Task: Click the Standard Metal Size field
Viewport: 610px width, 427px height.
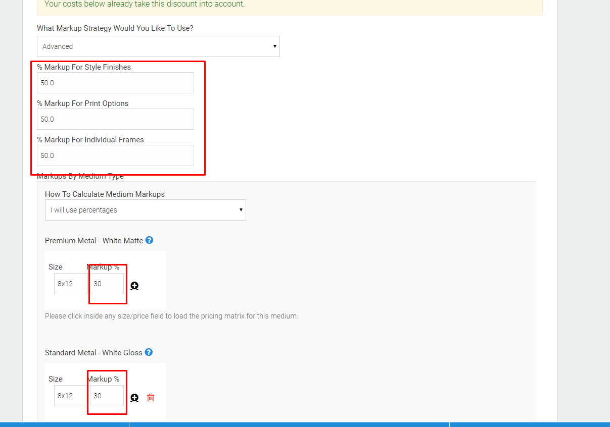Action: click(71, 396)
